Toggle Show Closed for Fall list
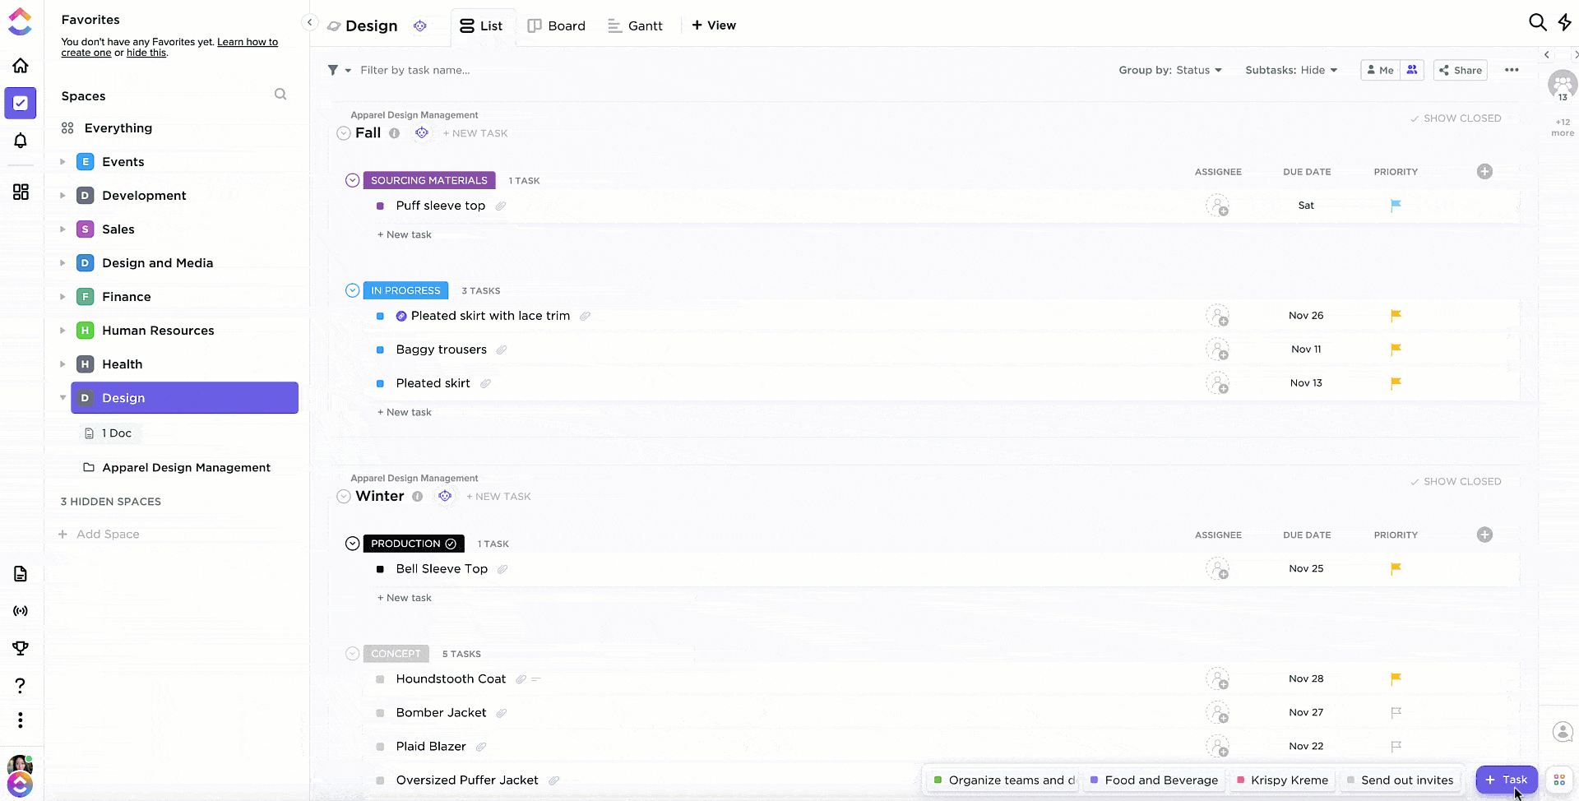 (x=1456, y=118)
